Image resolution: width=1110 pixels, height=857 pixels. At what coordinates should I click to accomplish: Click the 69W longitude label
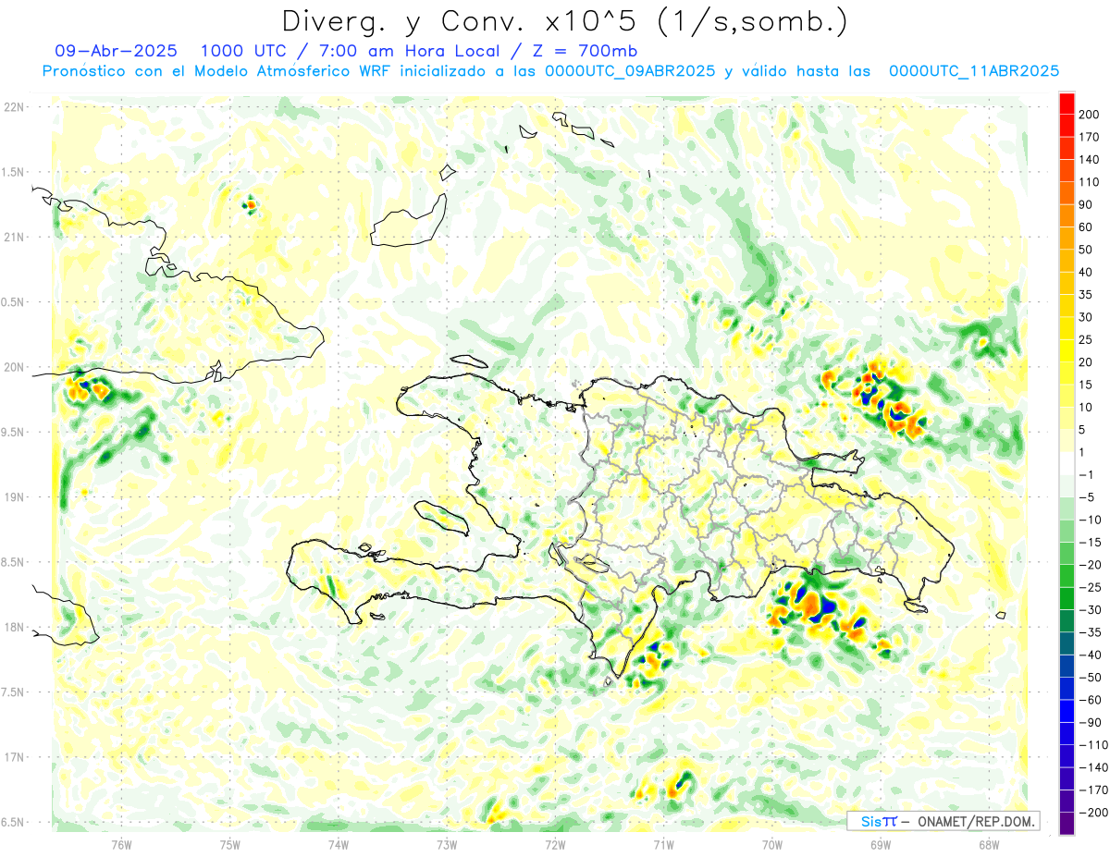880,844
